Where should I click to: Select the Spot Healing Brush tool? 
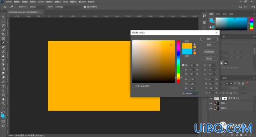pos(3,47)
